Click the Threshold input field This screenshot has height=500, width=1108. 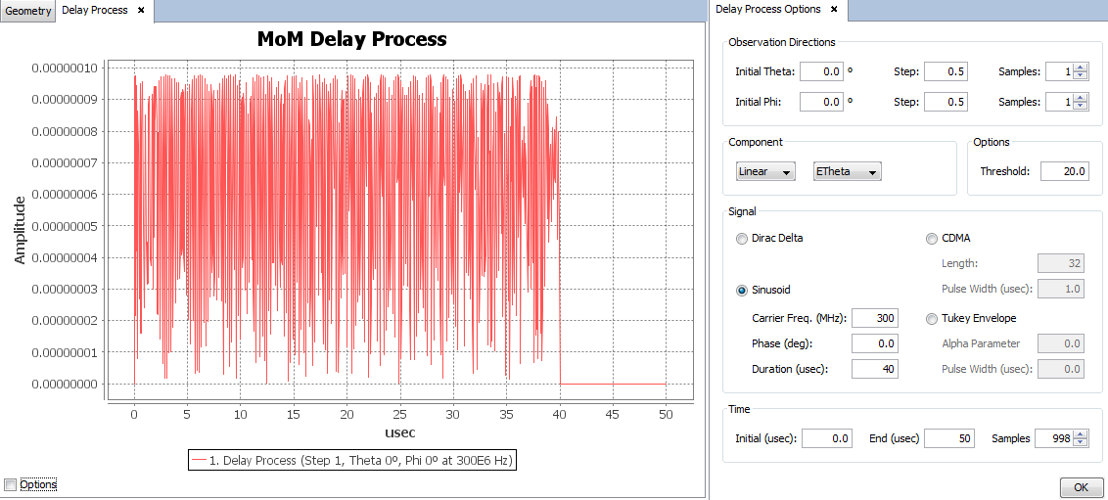point(1064,171)
